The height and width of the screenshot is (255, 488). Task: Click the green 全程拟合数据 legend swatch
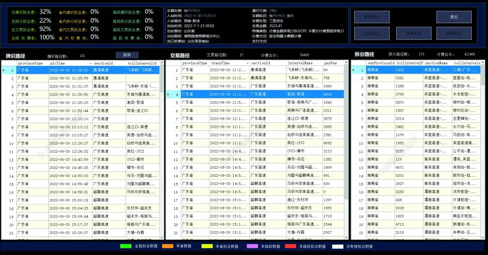(x=126, y=246)
